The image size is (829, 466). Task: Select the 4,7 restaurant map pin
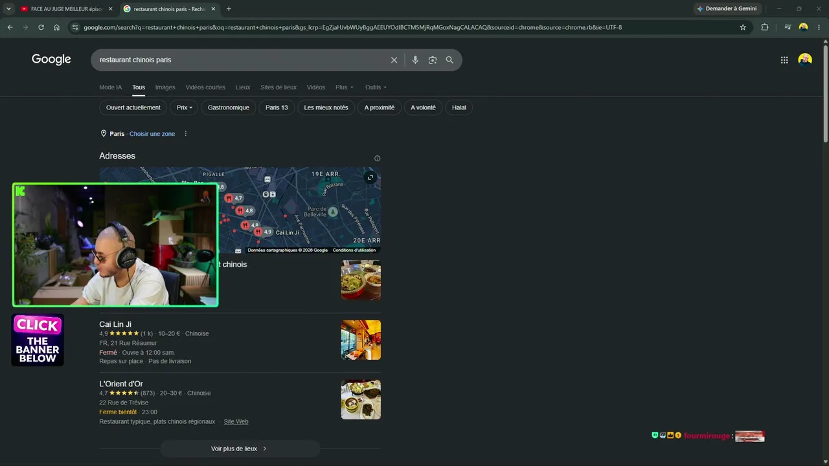tap(234, 198)
